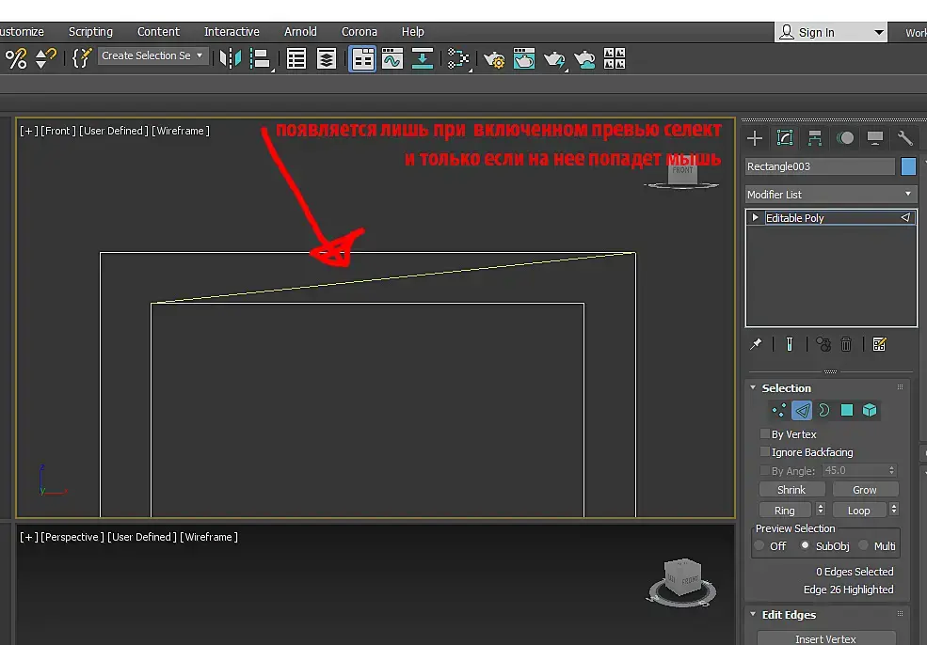The height and width of the screenshot is (645, 927).
Task: Open the Front viewport Wireframe shading menu
Action: pyautogui.click(x=181, y=131)
